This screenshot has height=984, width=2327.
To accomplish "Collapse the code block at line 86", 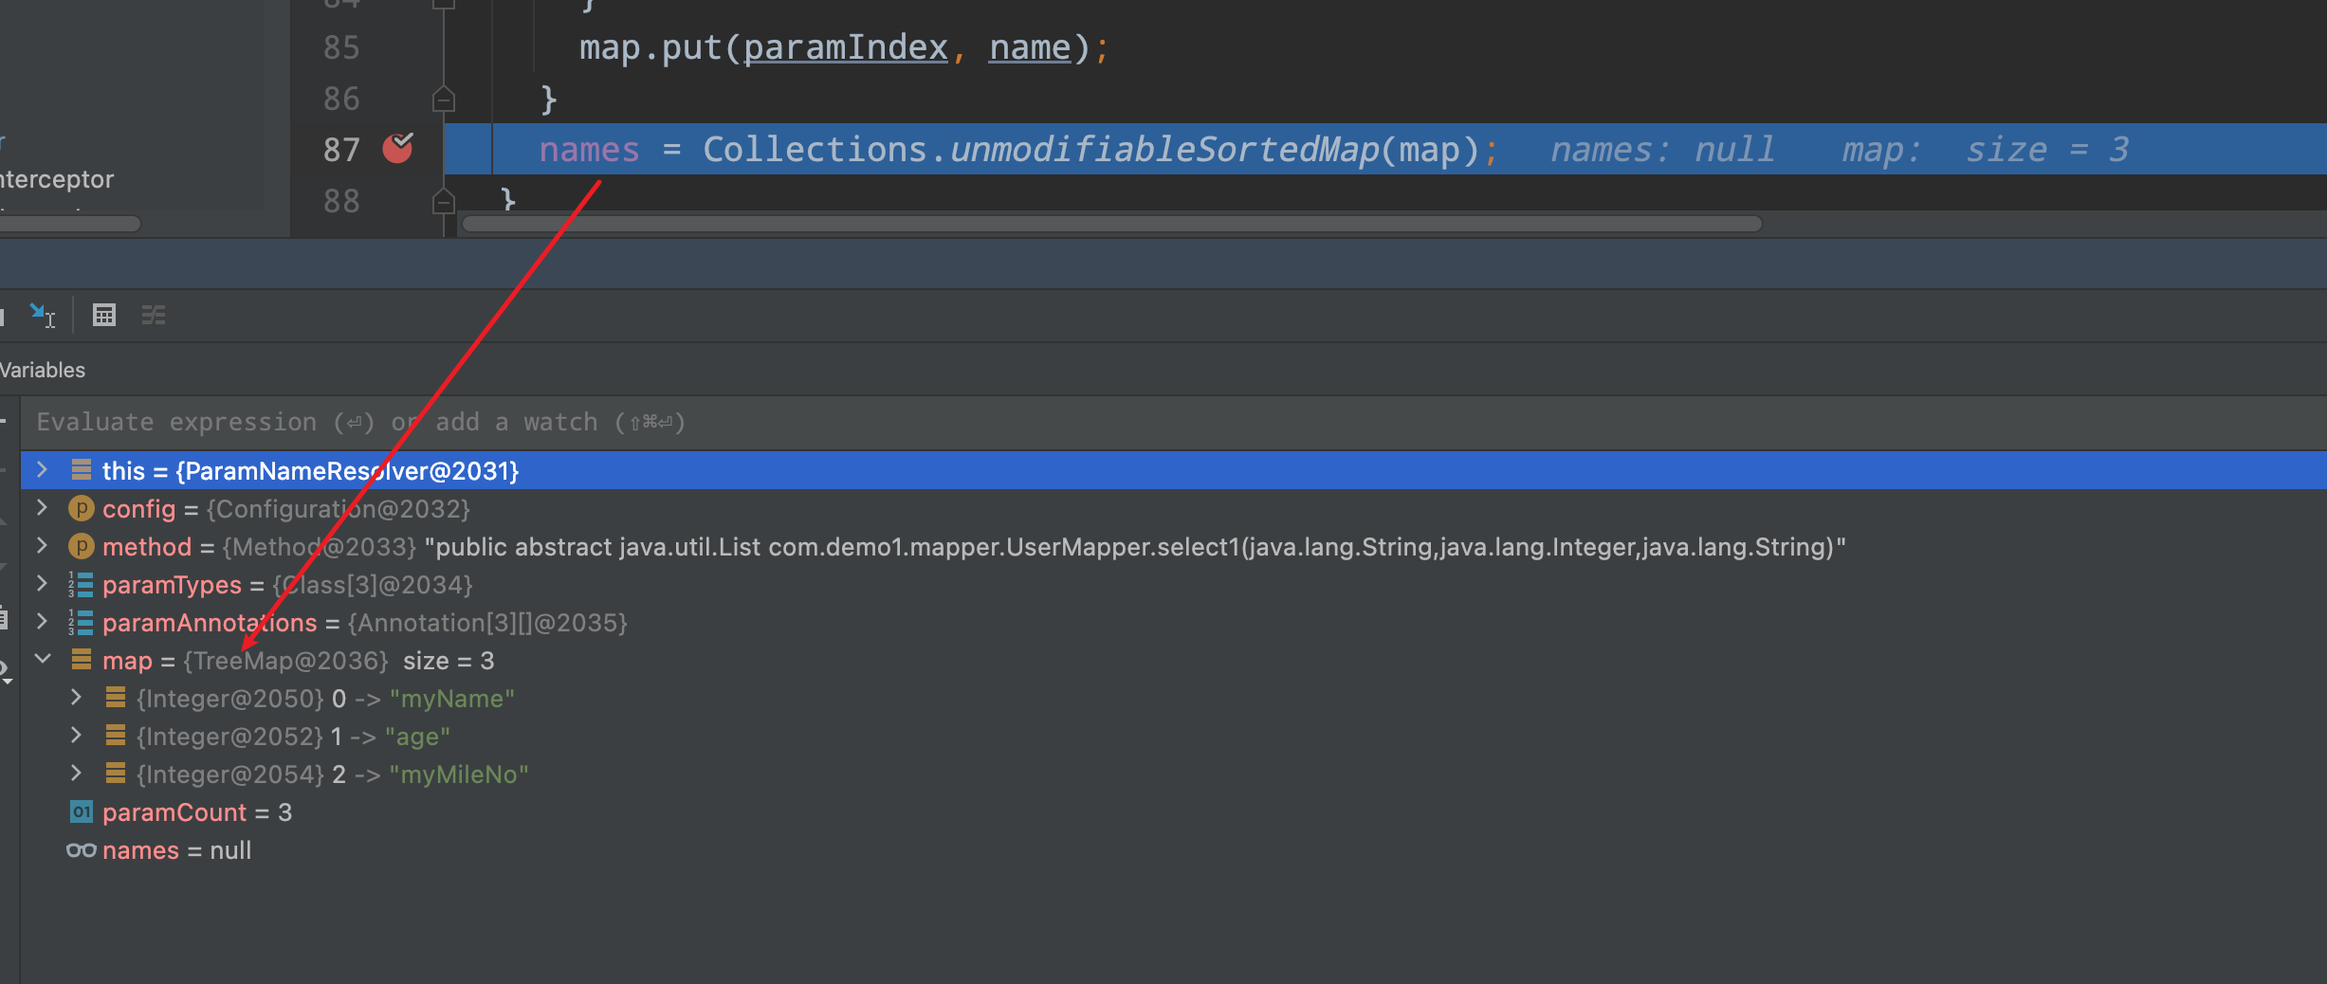I will pyautogui.click(x=444, y=99).
